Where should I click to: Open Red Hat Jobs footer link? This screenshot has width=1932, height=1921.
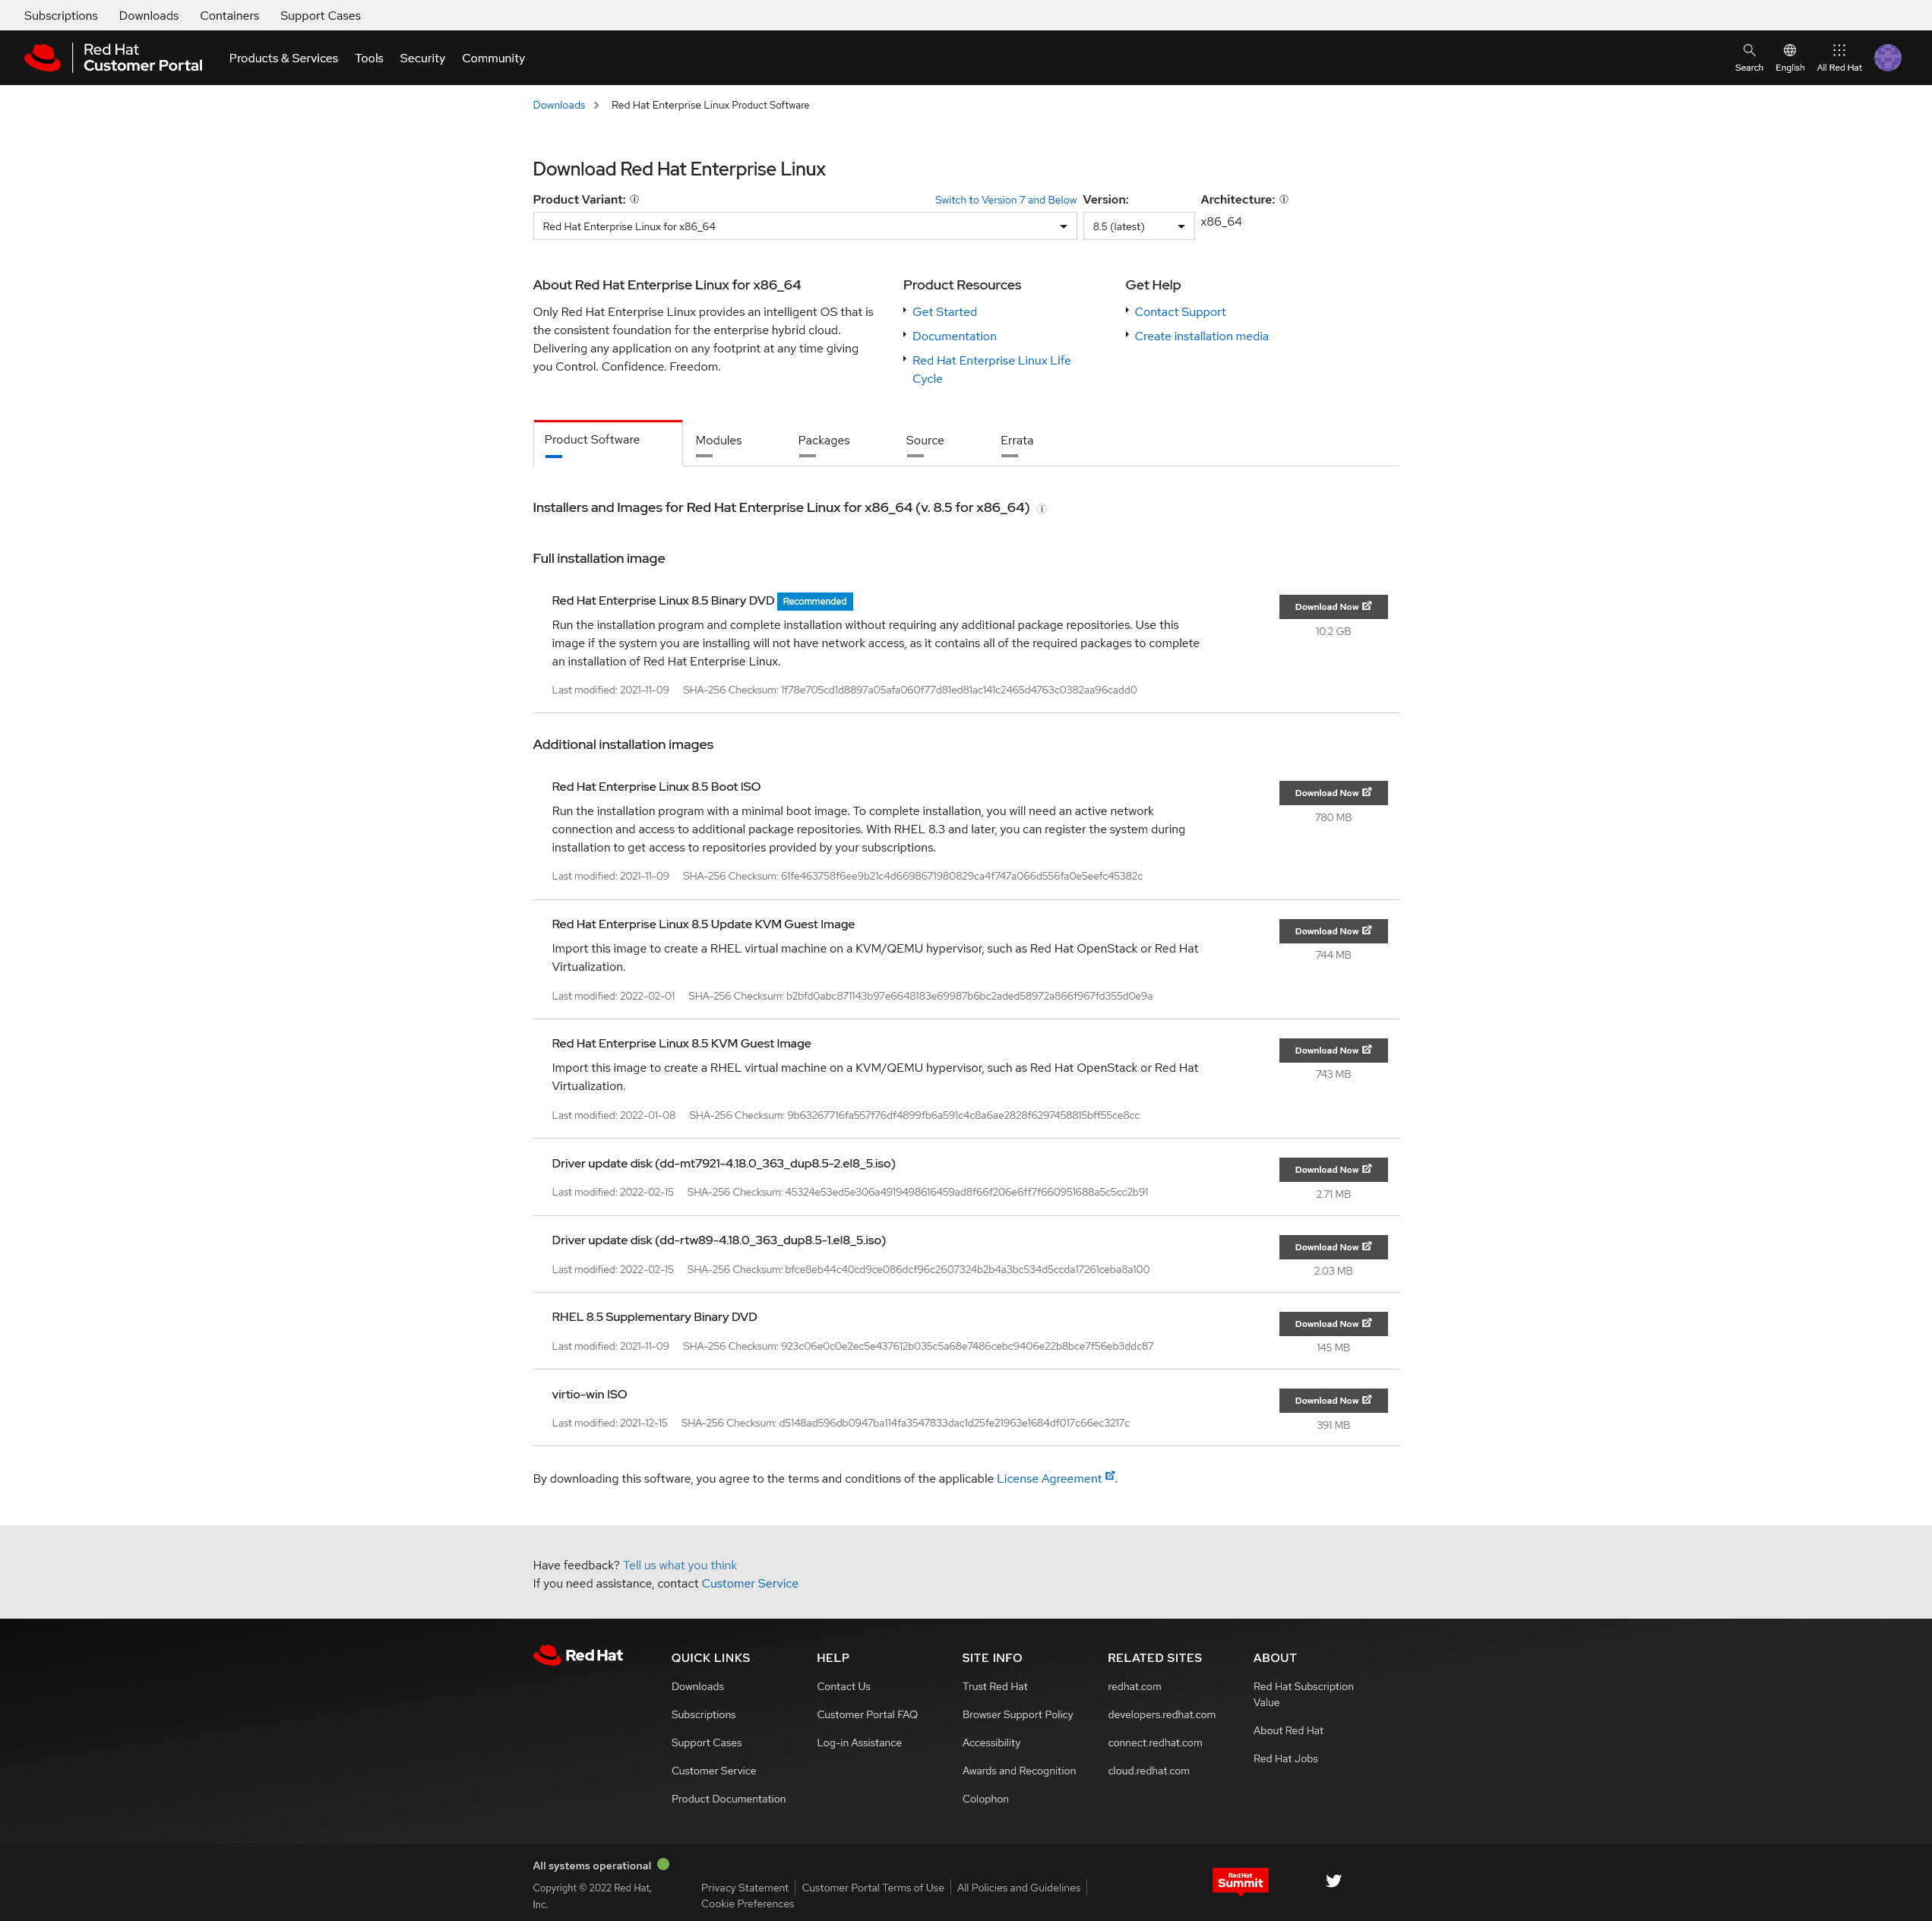(1285, 1758)
